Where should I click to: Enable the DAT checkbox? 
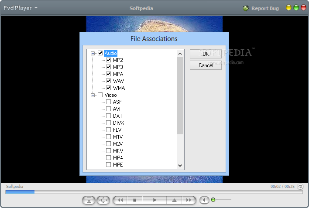(108, 116)
